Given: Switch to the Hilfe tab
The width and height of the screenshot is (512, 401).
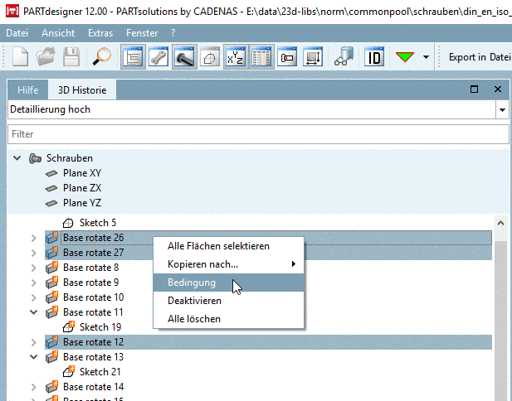Looking at the screenshot, I should (x=28, y=90).
